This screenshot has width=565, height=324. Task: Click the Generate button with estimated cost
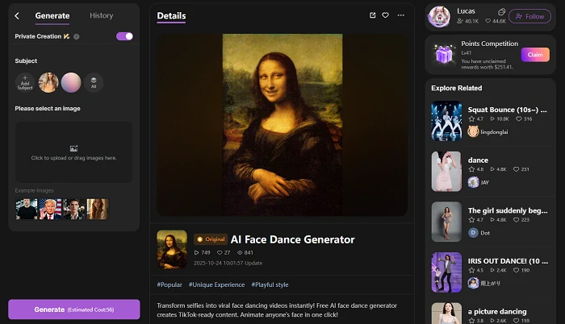[x=74, y=309]
